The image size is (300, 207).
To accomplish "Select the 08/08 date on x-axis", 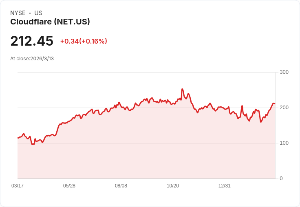I will click(x=121, y=186).
